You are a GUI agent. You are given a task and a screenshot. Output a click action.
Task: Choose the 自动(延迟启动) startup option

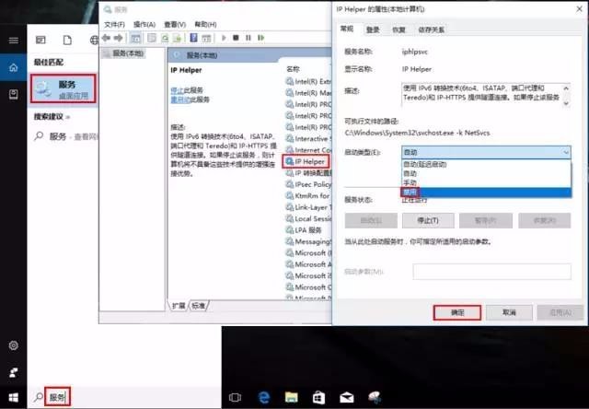(486, 164)
